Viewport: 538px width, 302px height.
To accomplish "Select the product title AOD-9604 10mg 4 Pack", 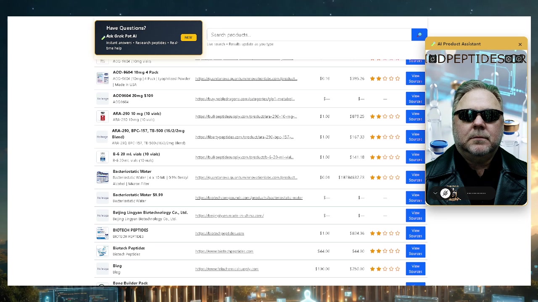I will coord(135,72).
